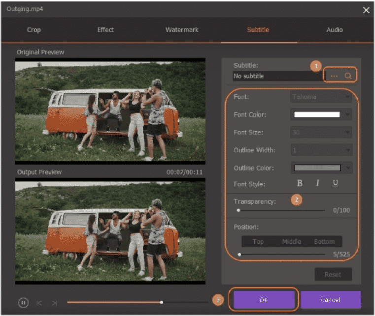375x316 pixels.
Task: Toggle Bold font style
Action: tap(300, 183)
